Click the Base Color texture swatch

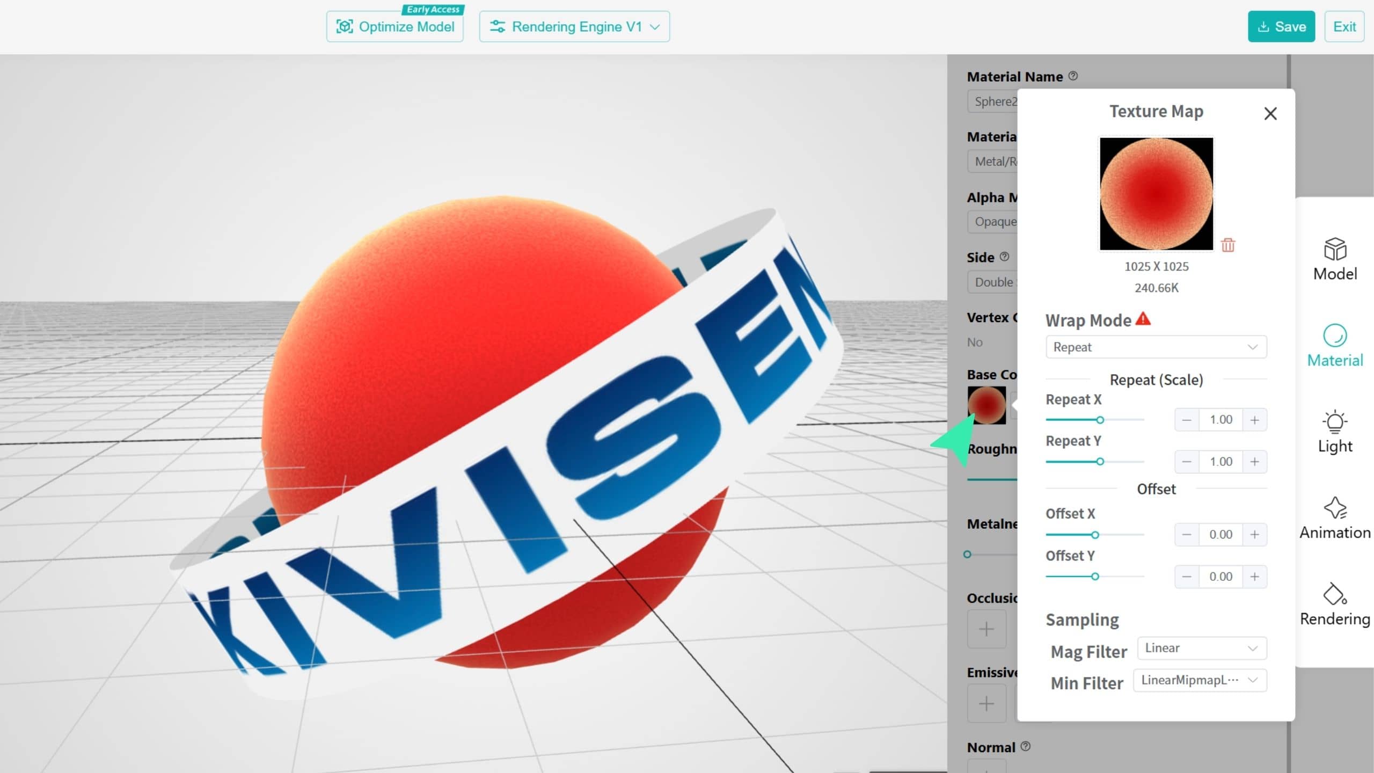tap(986, 405)
